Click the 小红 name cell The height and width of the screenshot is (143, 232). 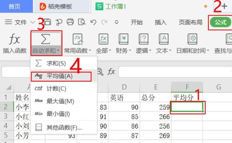point(22,117)
